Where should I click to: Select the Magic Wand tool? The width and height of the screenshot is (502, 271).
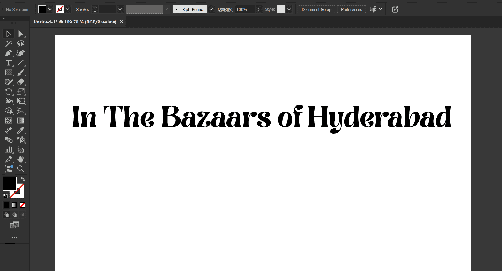9,43
